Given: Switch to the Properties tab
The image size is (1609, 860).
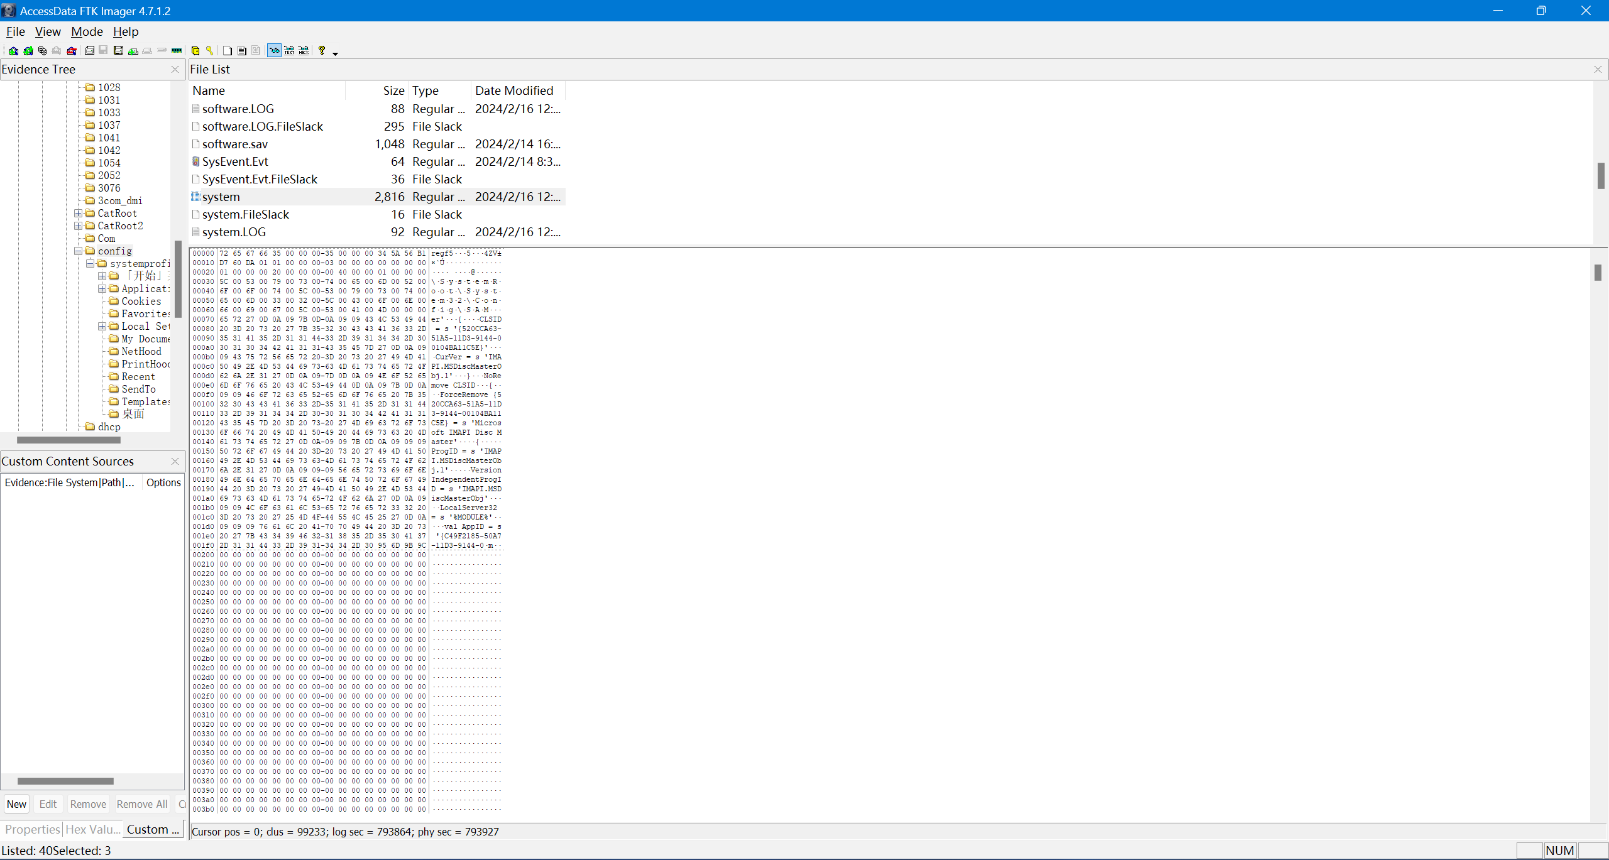Looking at the screenshot, I should tap(31, 829).
